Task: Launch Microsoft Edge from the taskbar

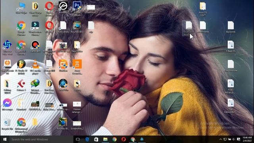Action: pyautogui.click(x=87, y=139)
